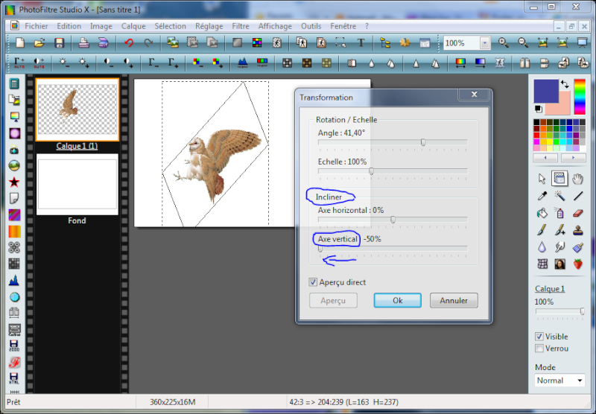Viewport: 596px width, 414px height.
Task: Click the Axe vertical slider handle
Action: [x=320, y=249]
